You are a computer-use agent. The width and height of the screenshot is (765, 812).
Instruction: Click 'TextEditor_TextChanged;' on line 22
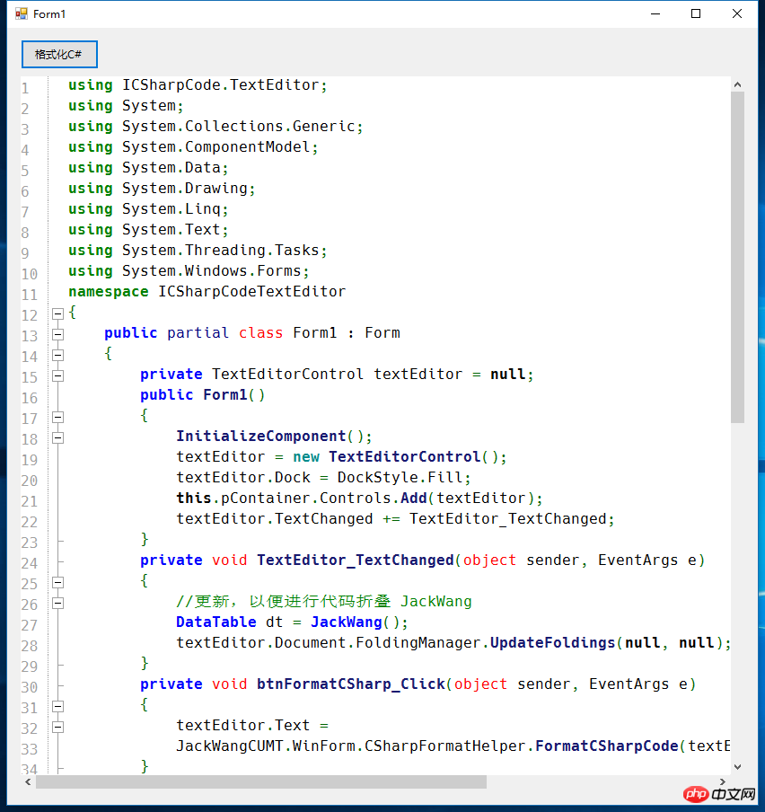coord(512,519)
